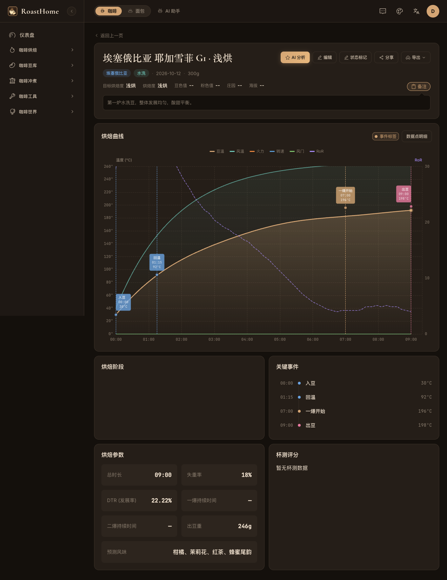
Task: Click the 分享 share button
Action: click(x=386, y=58)
